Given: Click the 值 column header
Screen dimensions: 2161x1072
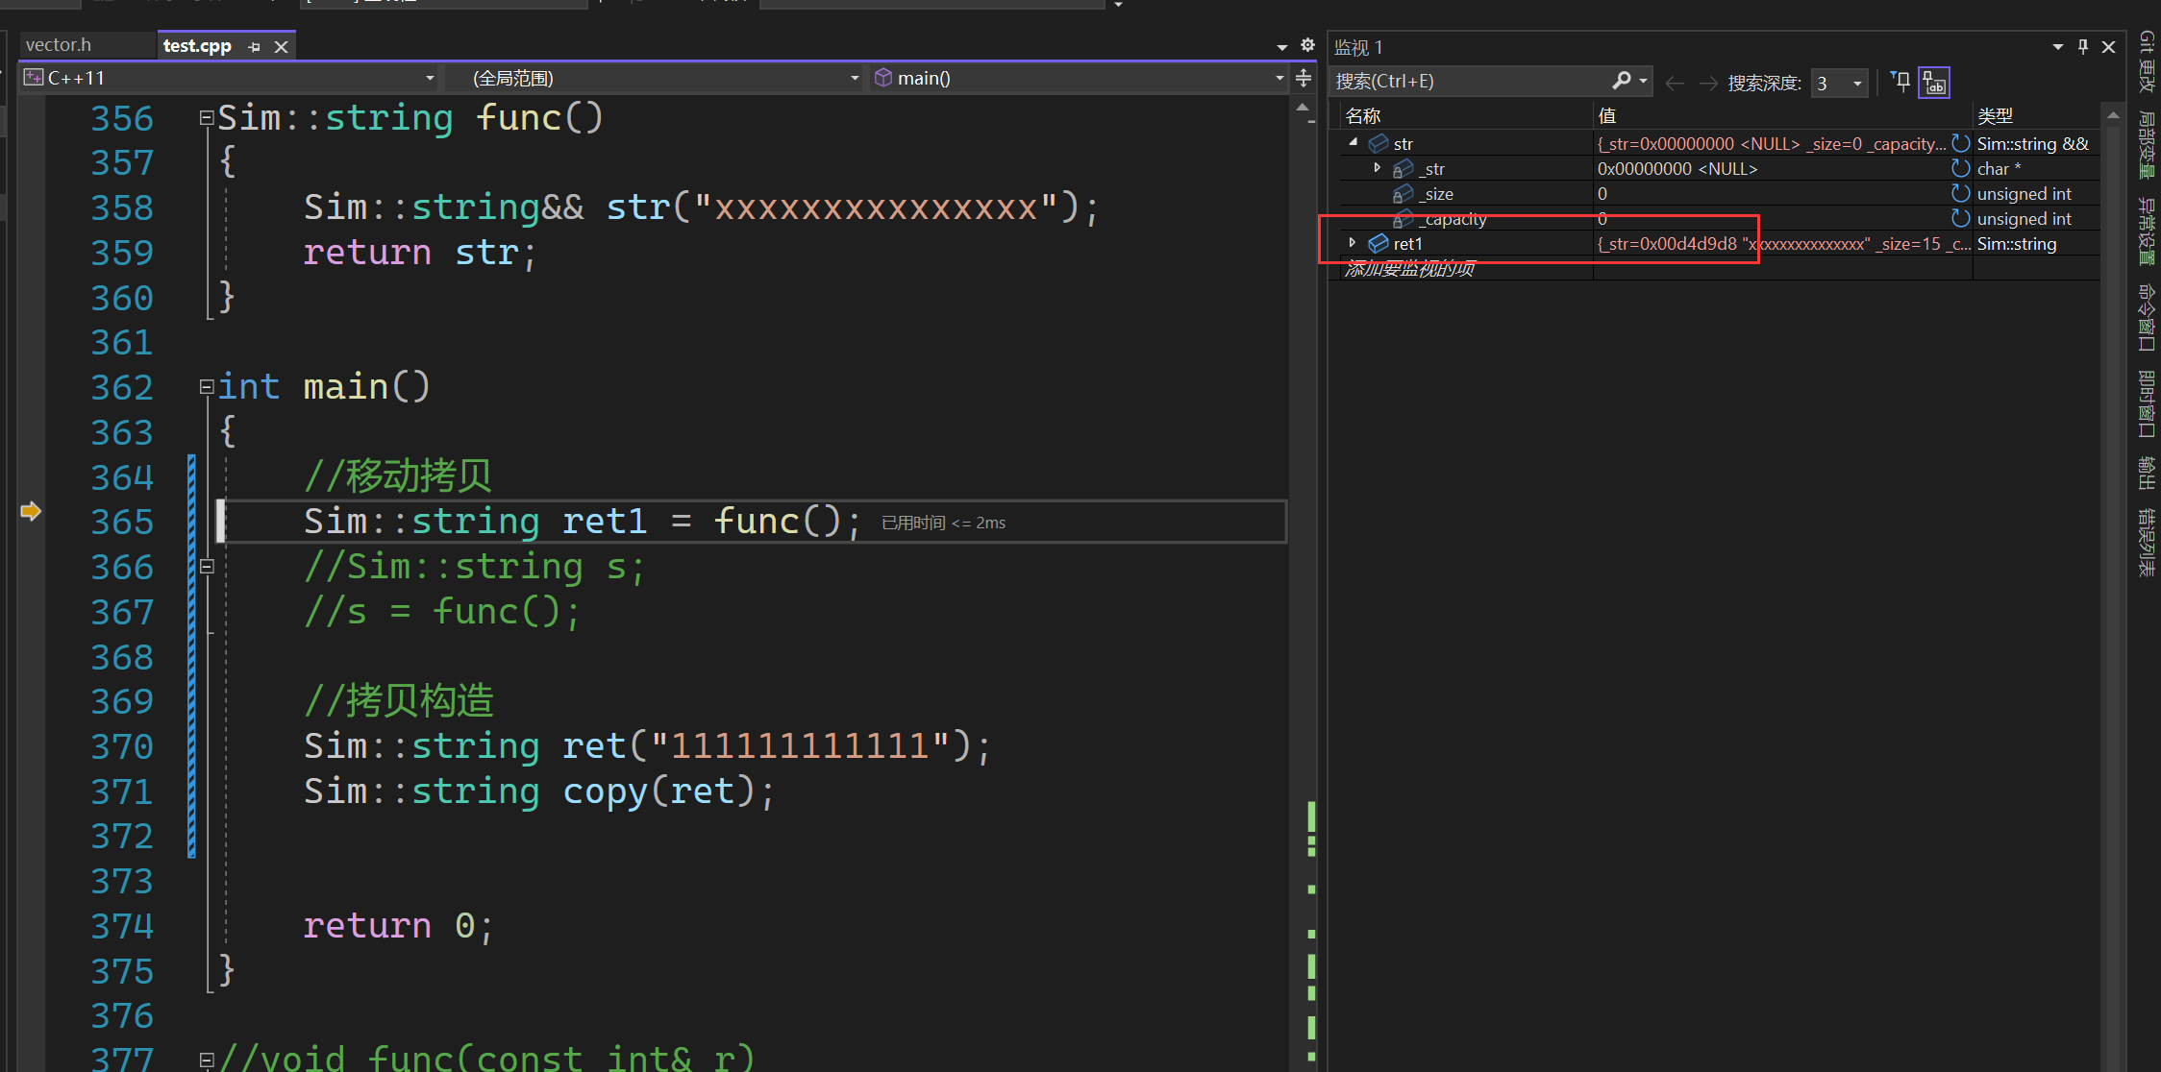Looking at the screenshot, I should tap(1782, 116).
